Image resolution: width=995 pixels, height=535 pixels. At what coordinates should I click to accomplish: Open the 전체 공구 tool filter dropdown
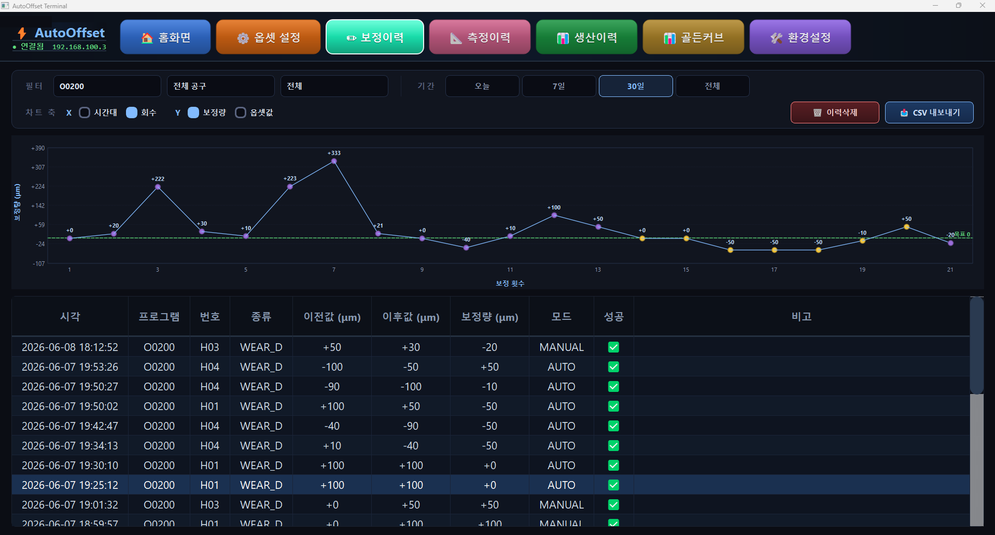point(221,86)
